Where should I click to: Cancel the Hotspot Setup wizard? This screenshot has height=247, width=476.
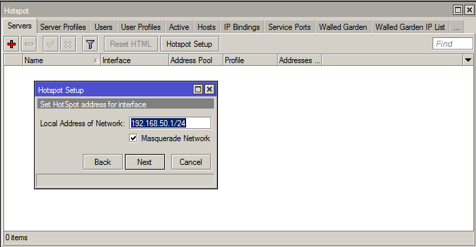[191, 162]
